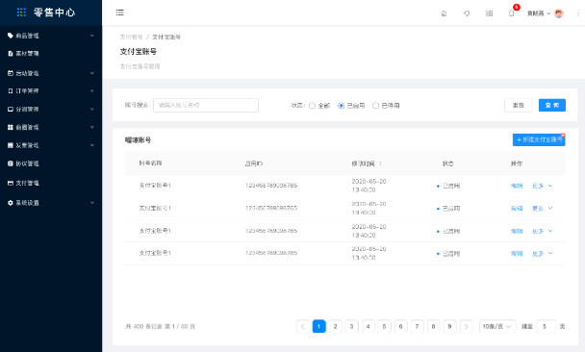The image size is (585, 352).
Task: Select current page 1 in pagination
Action: (318, 326)
